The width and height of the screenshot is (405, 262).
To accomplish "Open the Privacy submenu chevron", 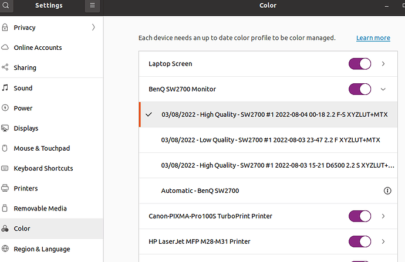I will tap(93, 28).
